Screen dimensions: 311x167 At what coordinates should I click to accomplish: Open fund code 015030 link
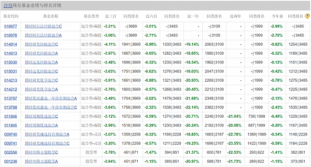point(11,62)
